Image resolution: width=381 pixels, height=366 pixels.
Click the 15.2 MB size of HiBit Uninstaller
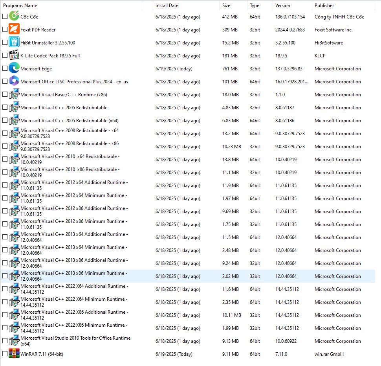230,43
